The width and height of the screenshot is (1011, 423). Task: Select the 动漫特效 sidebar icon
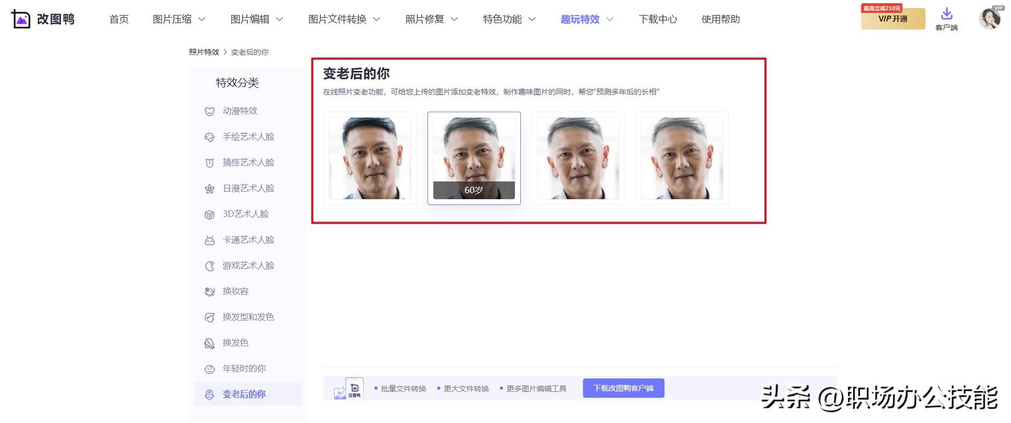(210, 111)
